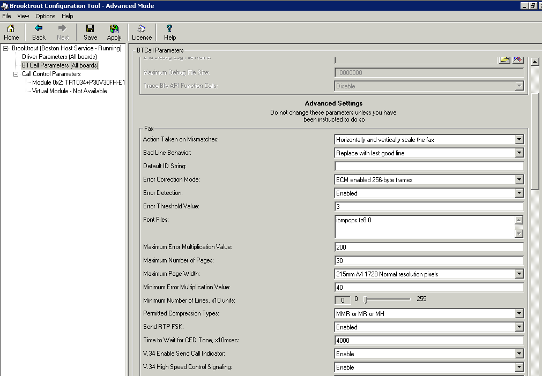Click the Error Threshold Value field
Screen dimensions: 542x376
pyautogui.click(x=429, y=206)
